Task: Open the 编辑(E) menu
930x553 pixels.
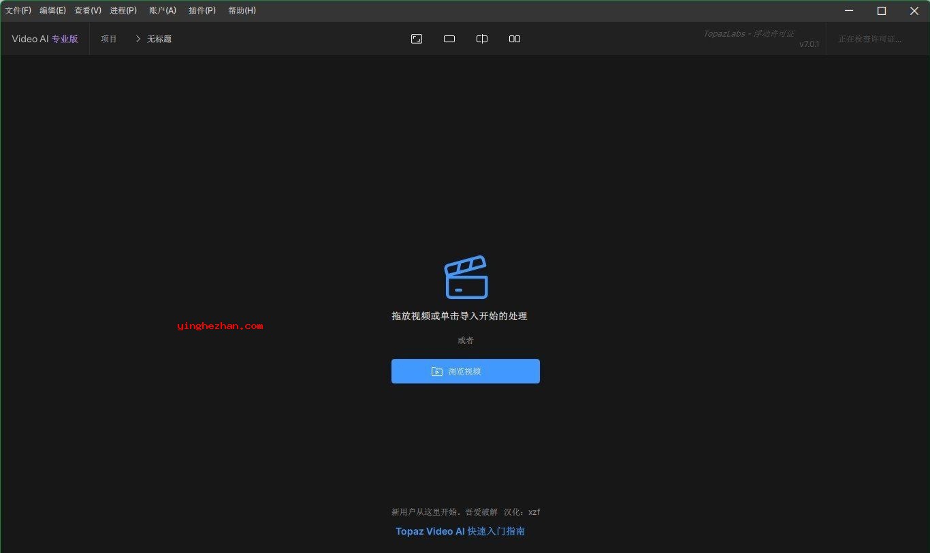Action: pos(52,11)
